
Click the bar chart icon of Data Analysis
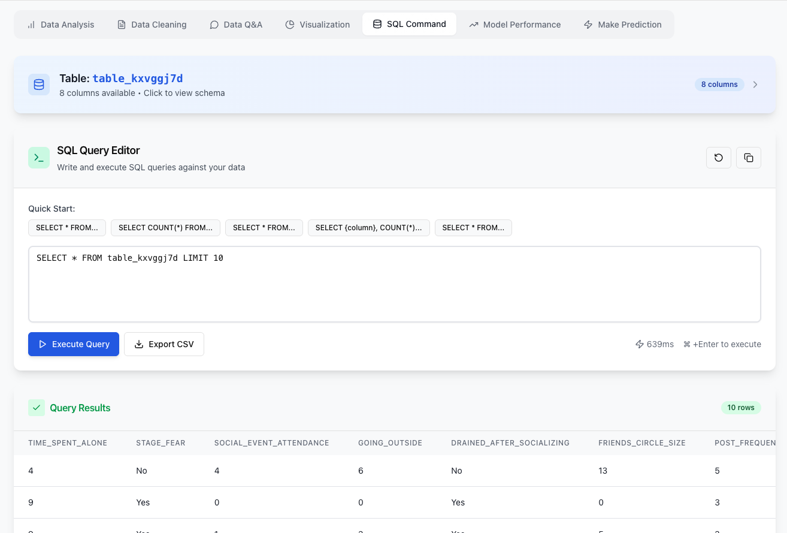[x=31, y=25]
